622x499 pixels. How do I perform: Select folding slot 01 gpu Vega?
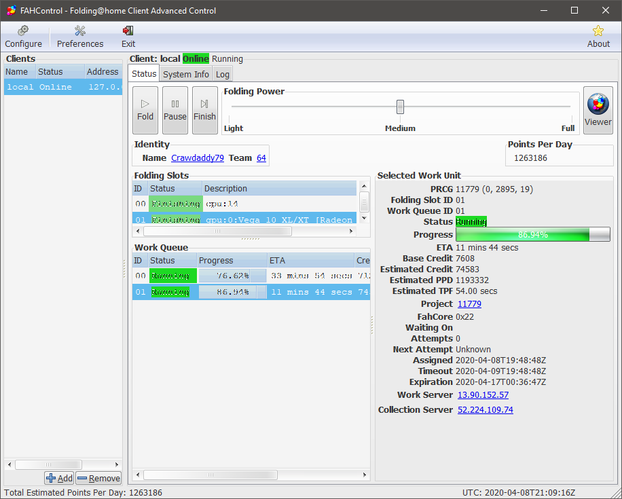(244, 219)
